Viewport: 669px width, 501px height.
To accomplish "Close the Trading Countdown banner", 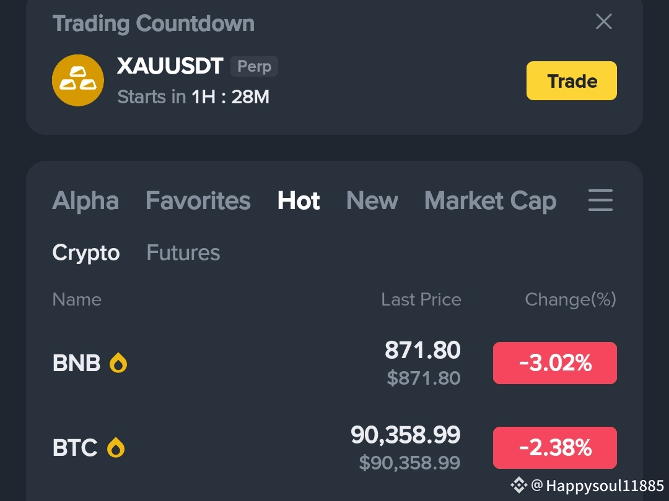I will tap(604, 21).
